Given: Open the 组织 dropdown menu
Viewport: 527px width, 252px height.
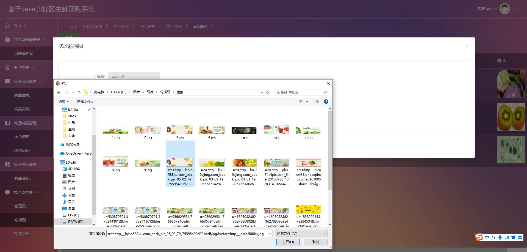Looking at the screenshot, I should click(x=63, y=102).
